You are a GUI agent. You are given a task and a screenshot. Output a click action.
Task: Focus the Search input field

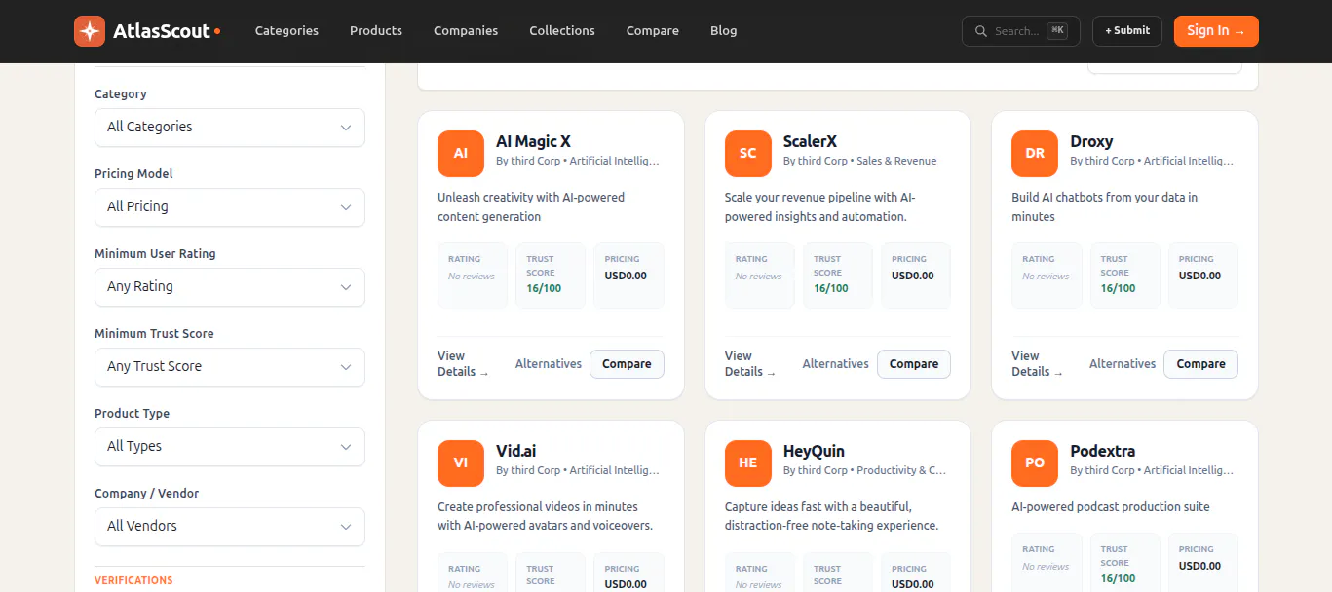(1020, 31)
